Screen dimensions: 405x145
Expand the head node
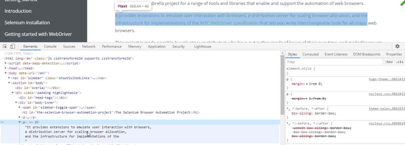coord(6,68)
